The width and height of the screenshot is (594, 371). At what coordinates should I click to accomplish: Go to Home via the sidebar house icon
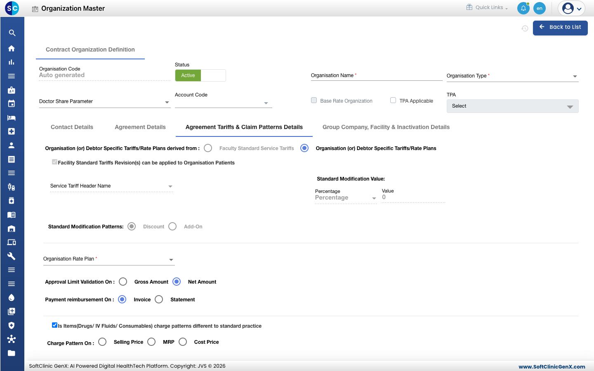coord(12,48)
